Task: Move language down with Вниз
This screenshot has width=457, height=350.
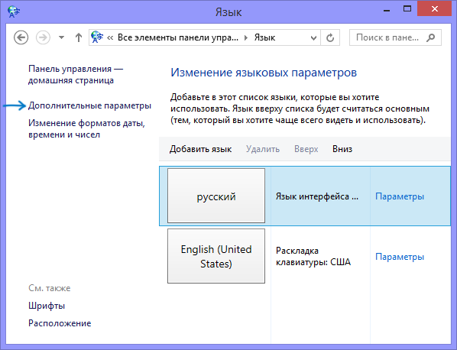Action: [x=342, y=149]
